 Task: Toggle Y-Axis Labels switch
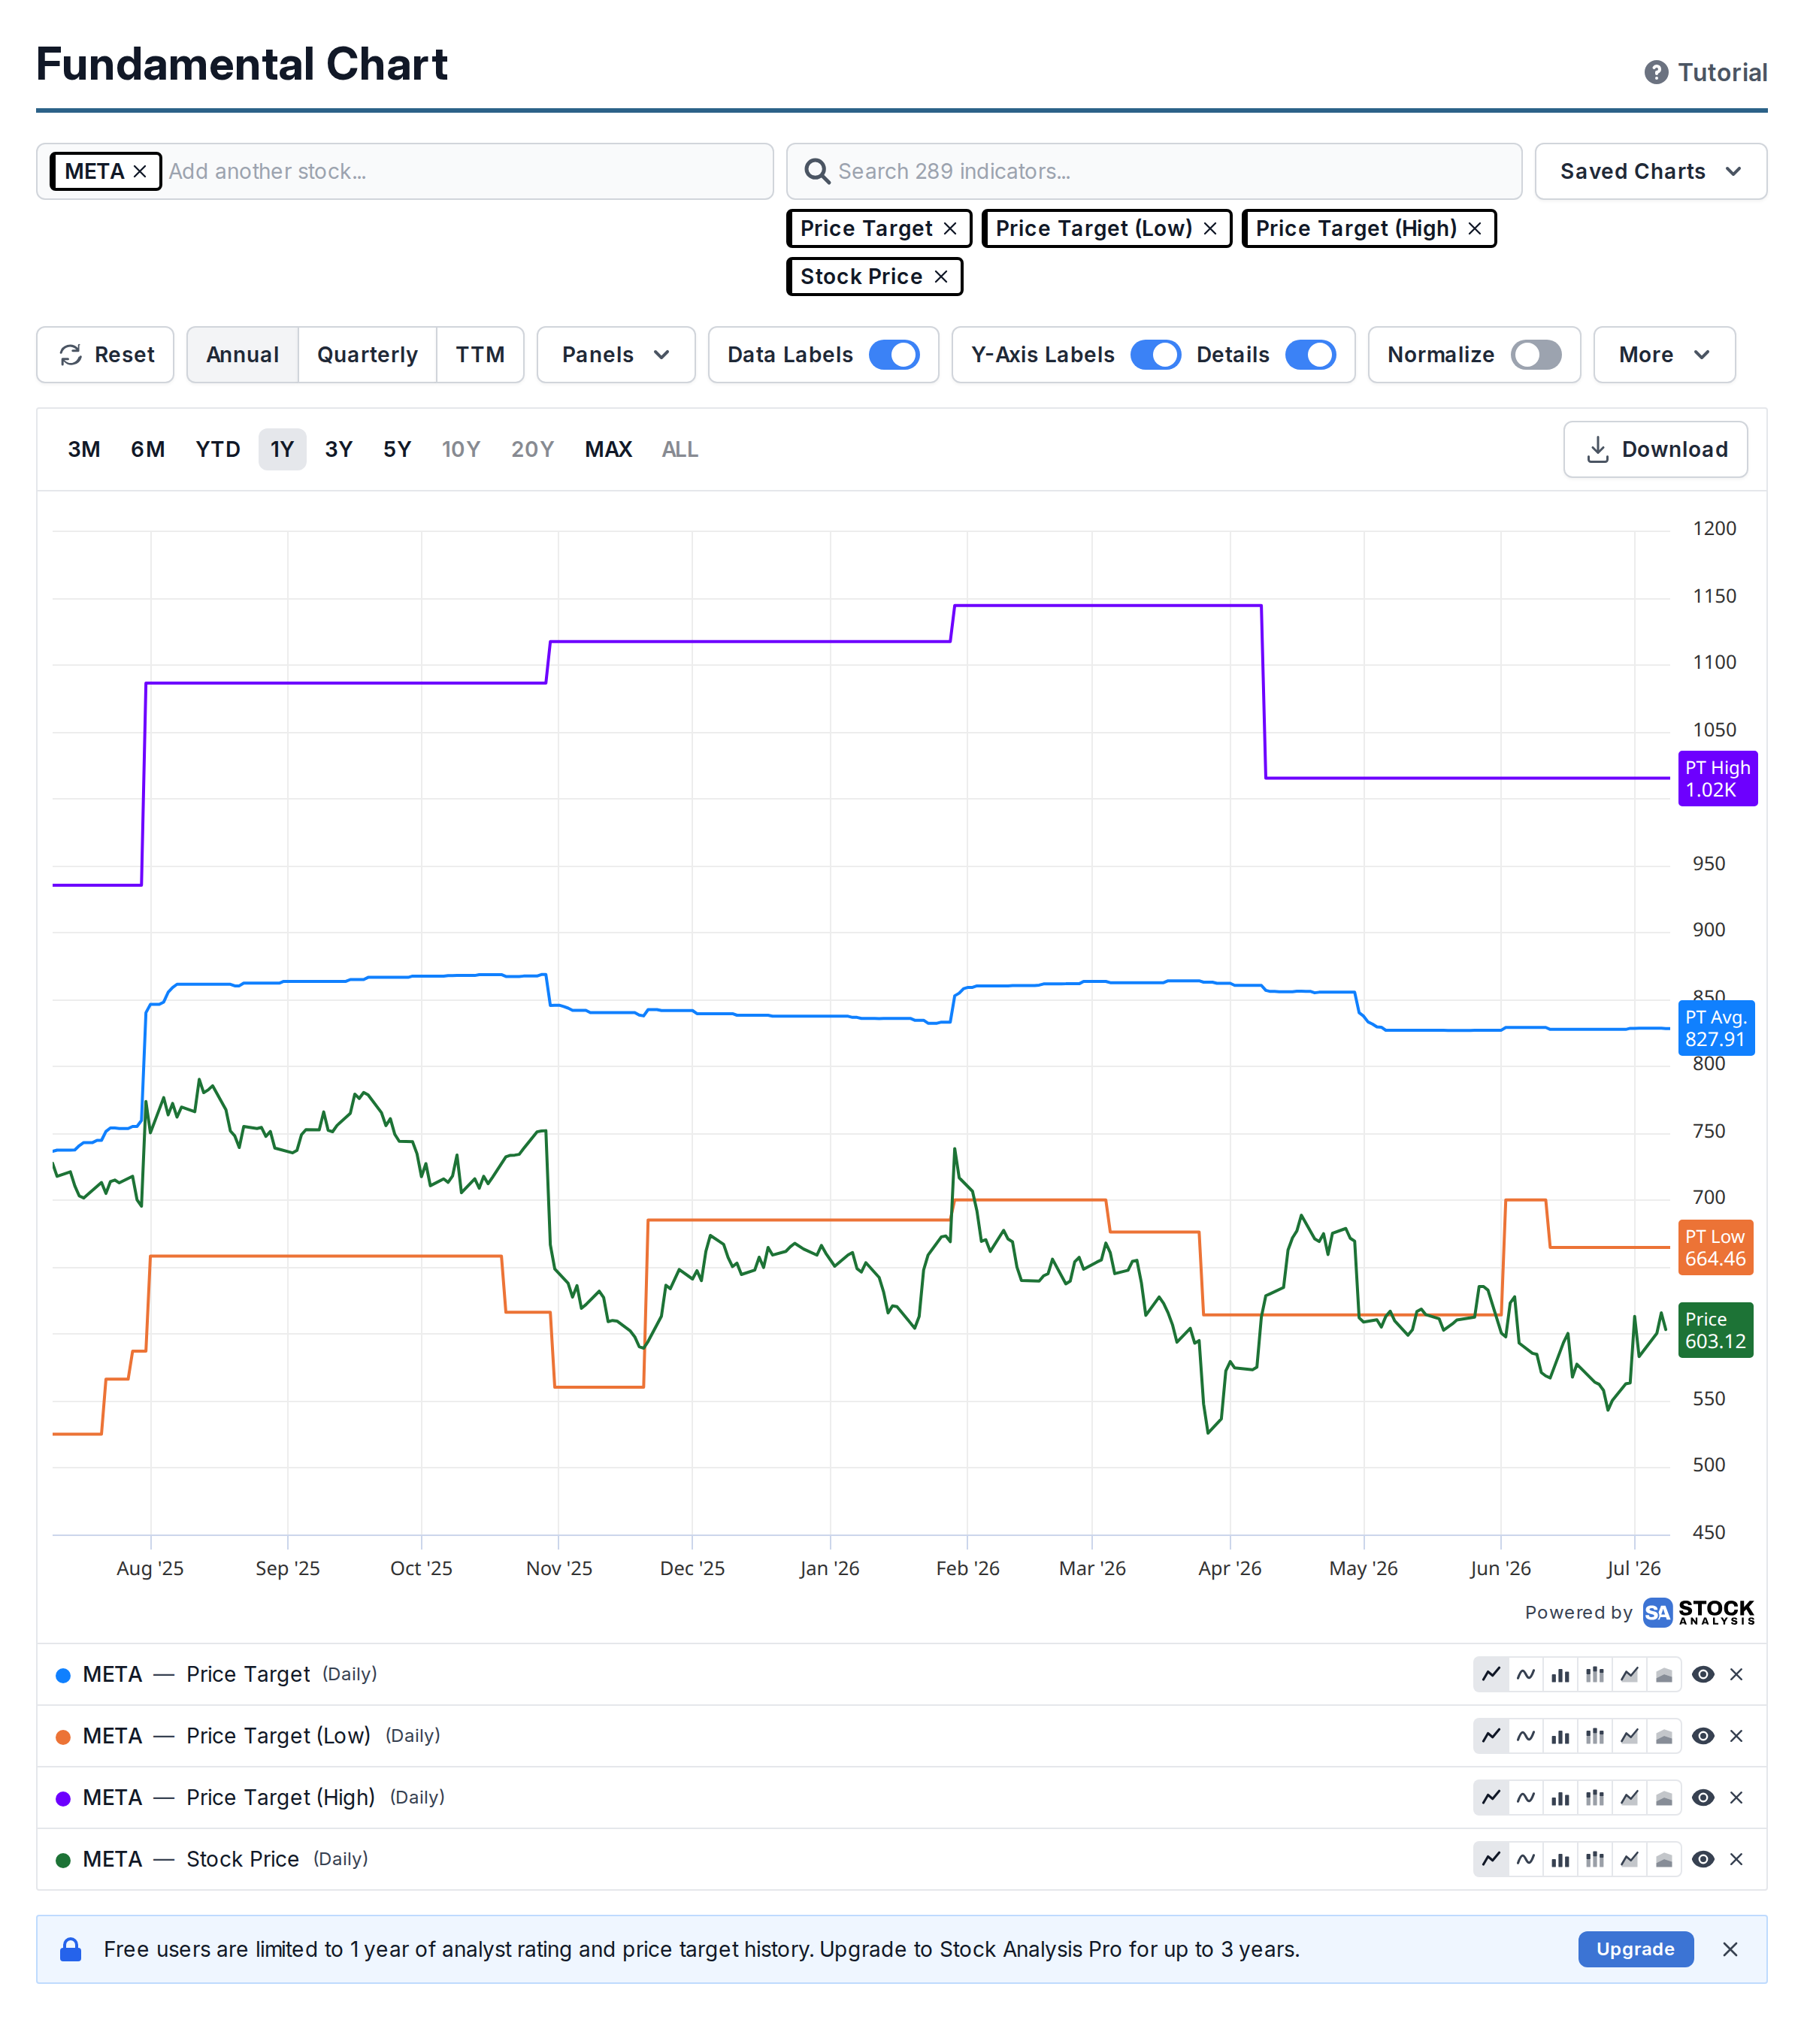1155,354
